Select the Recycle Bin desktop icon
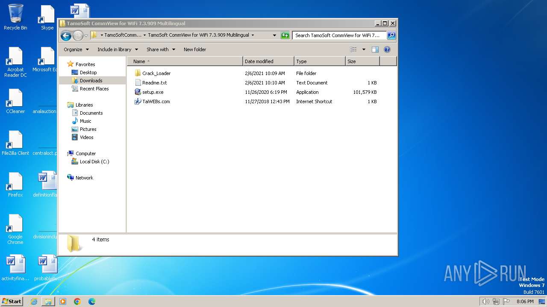The width and height of the screenshot is (547, 307). (x=15, y=17)
